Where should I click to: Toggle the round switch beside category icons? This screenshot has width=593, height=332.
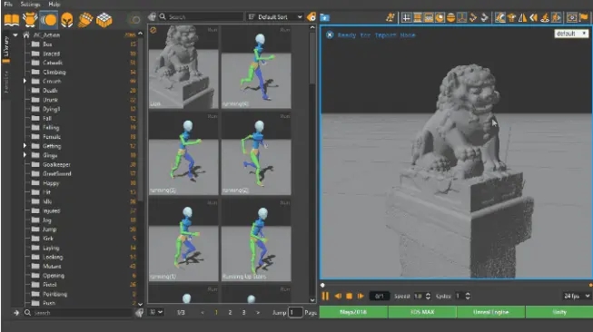(134, 20)
